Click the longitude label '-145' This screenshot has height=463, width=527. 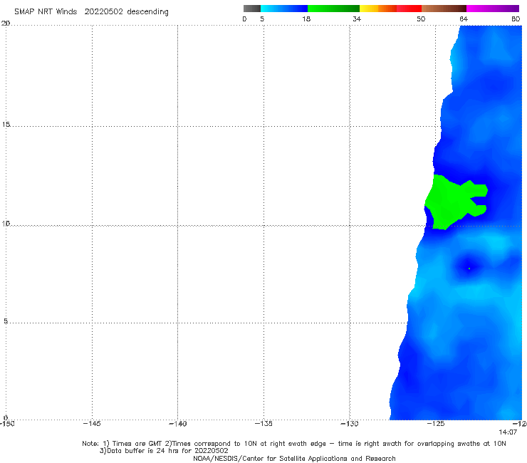(x=92, y=424)
